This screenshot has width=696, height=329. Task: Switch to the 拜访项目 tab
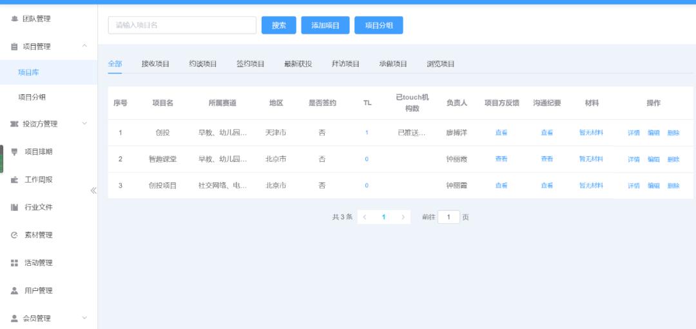click(345, 64)
